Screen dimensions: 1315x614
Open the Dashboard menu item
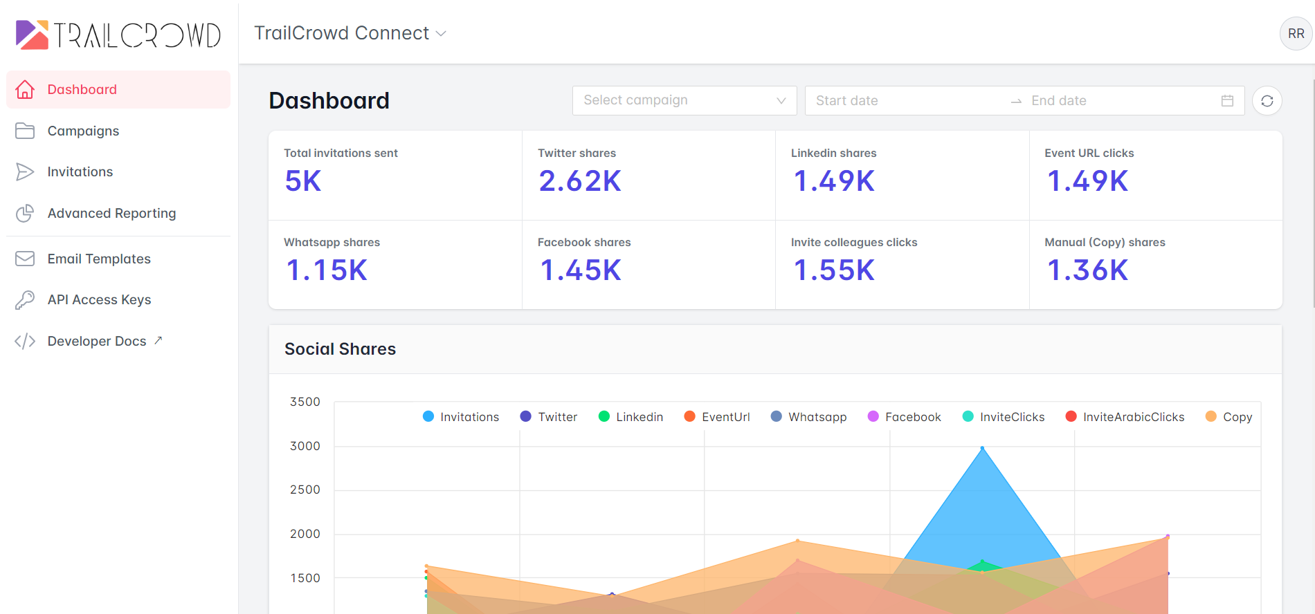click(x=118, y=89)
